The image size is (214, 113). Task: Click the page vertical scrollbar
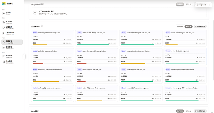point(213,50)
